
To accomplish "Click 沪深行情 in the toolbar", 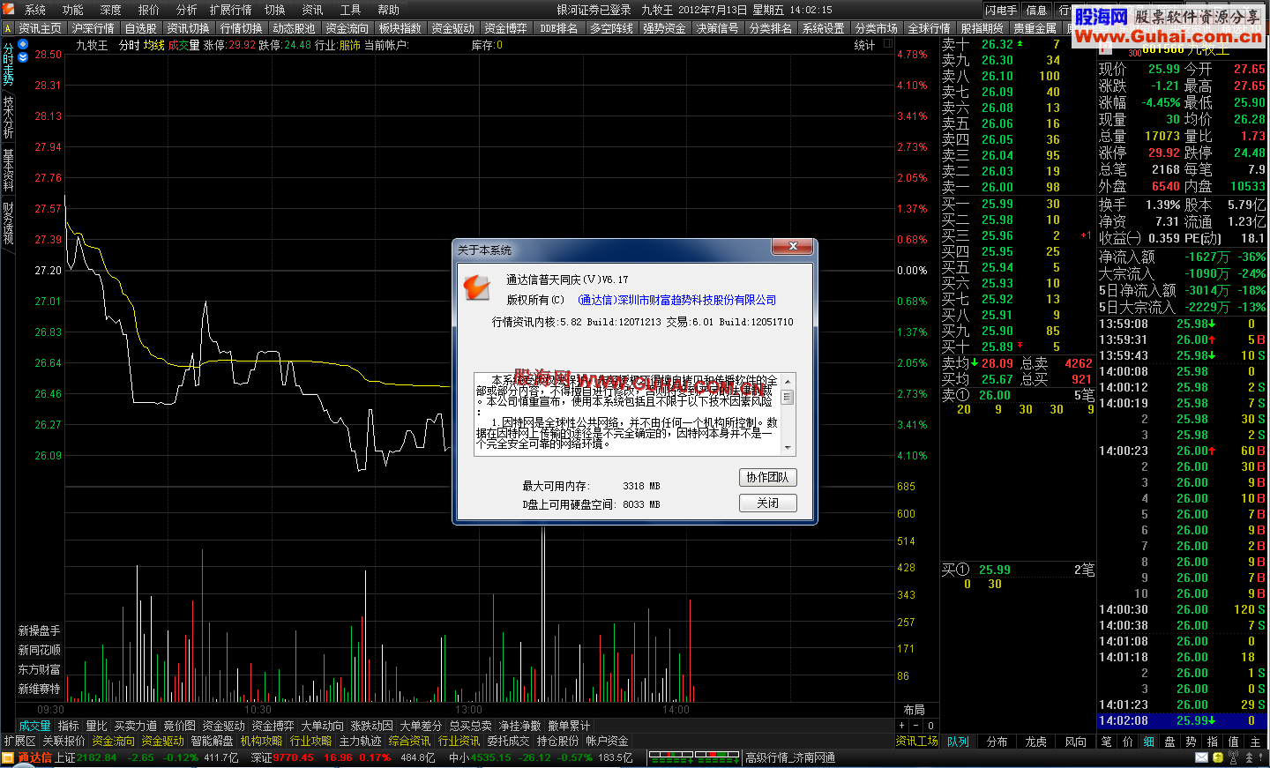I will pyautogui.click(x=93, y=28).
